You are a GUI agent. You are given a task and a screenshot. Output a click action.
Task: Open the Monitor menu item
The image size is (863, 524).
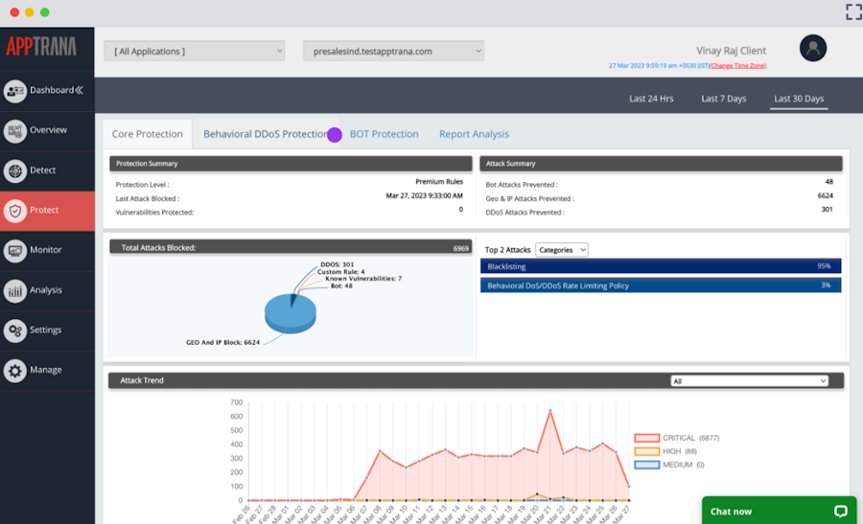(47, 251)
